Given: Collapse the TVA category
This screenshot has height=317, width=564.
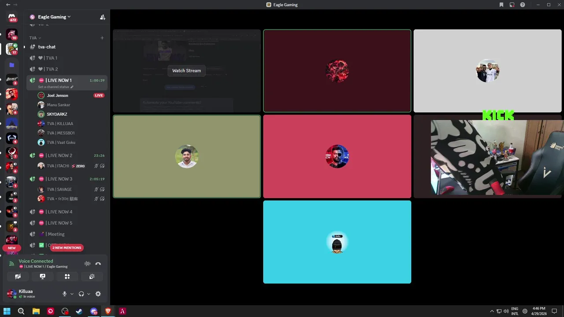Looking at the screenshot, I should click(x=35, y=38).
